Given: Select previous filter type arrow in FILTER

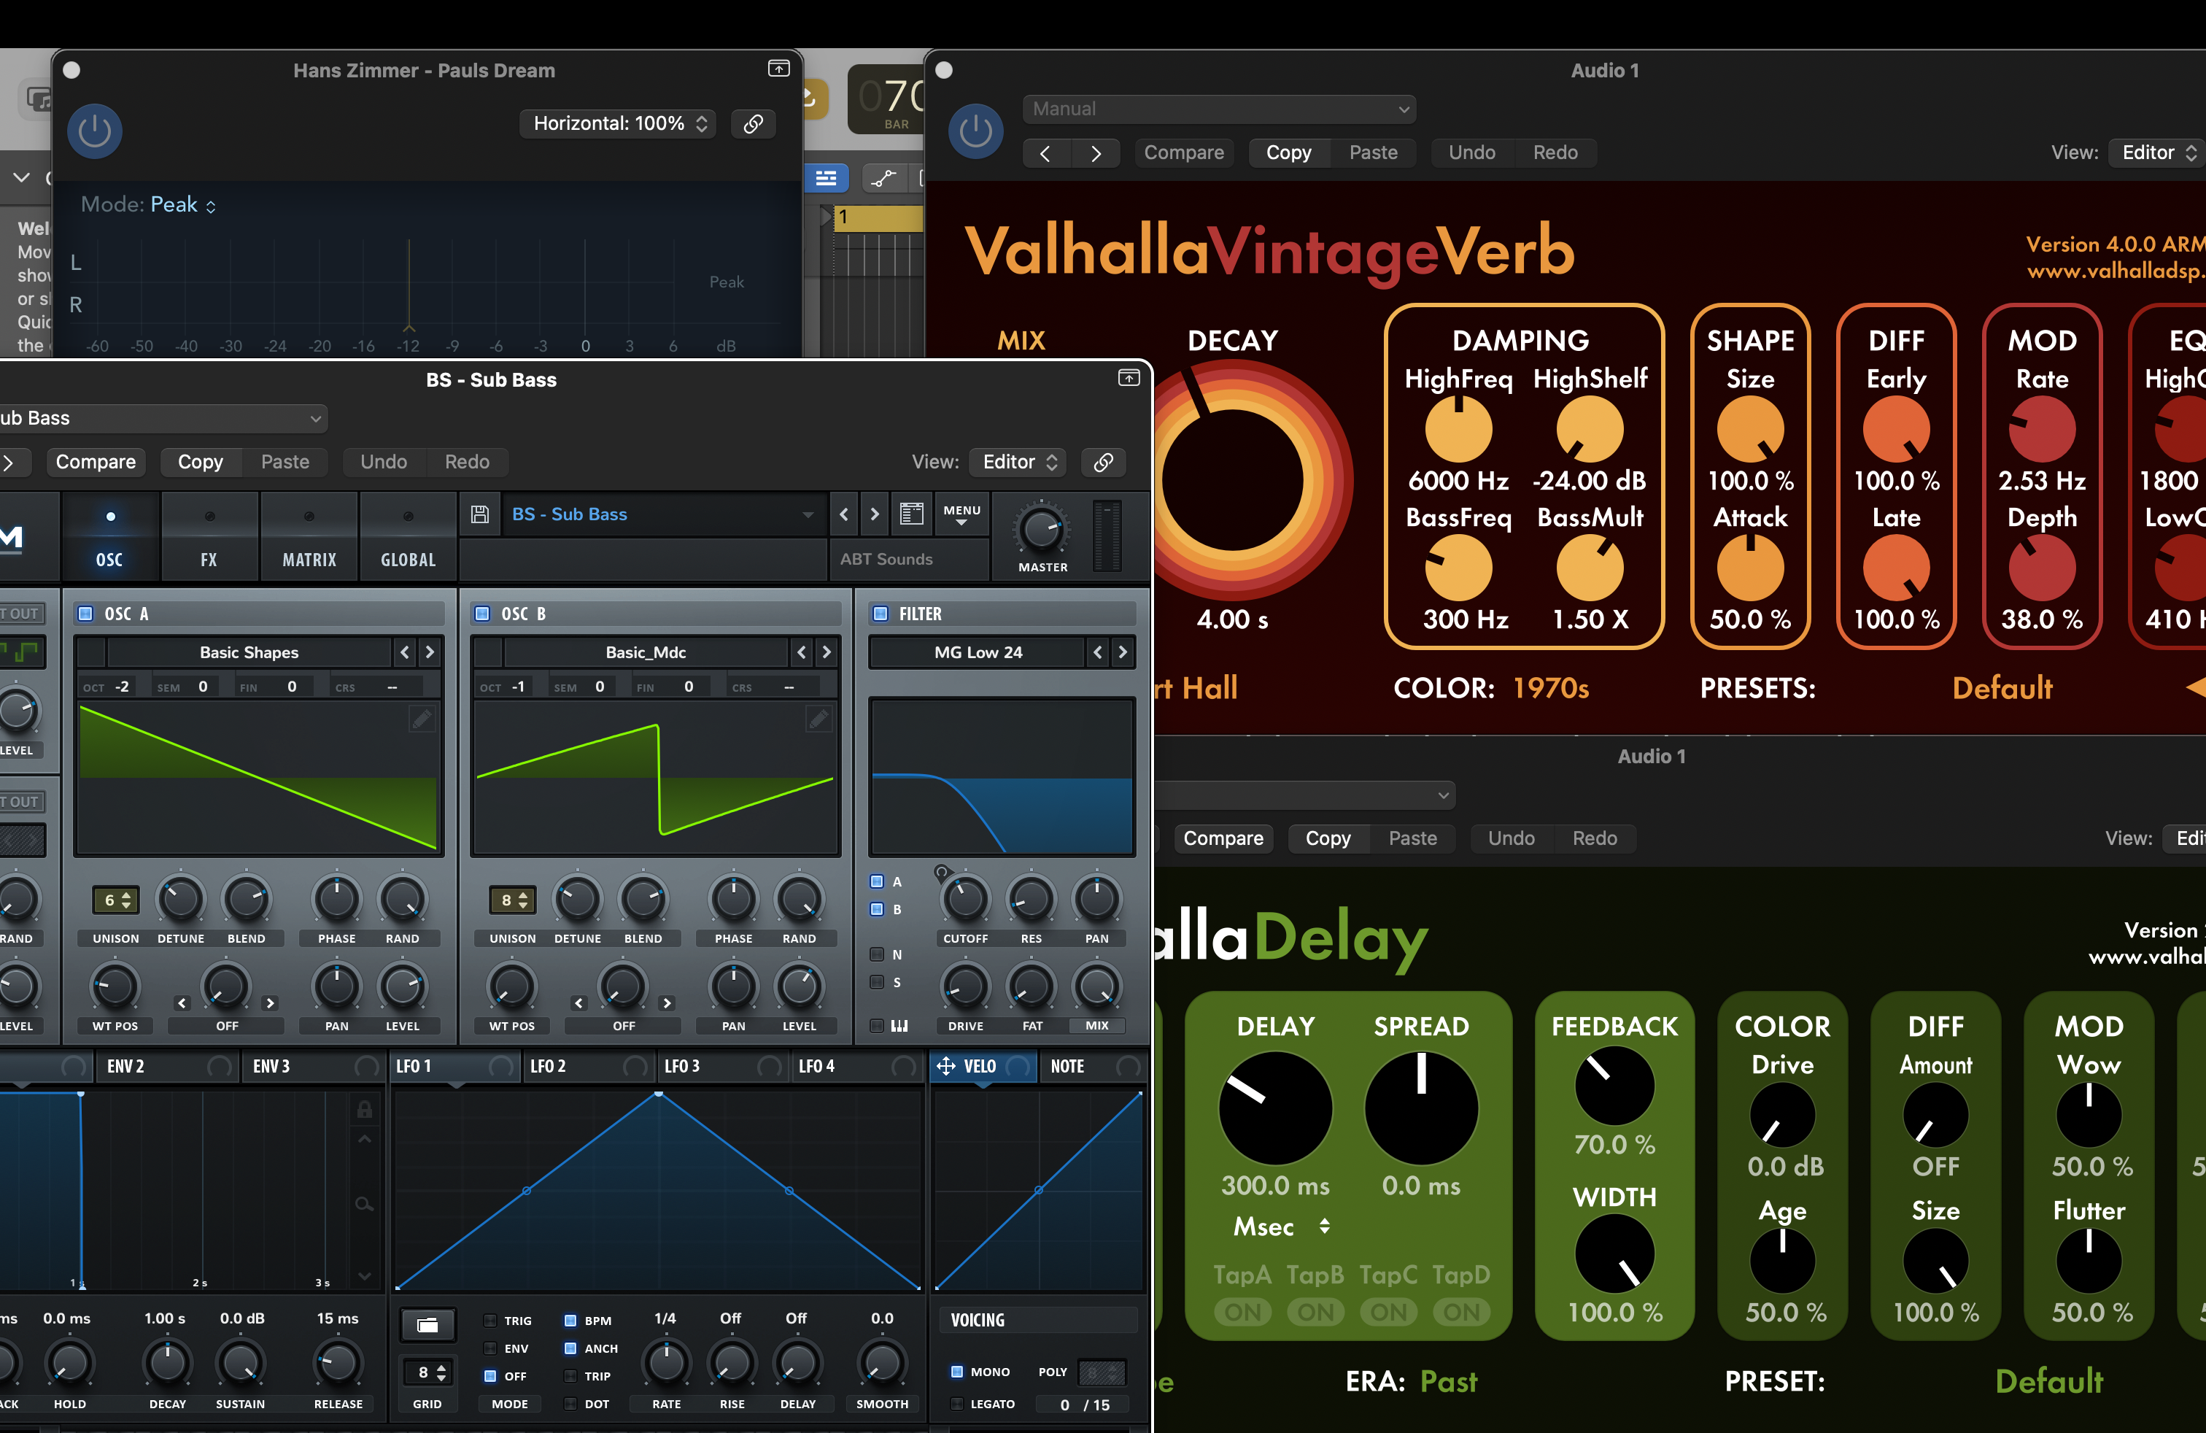Looking at the screenshot, I should 1097,652.
